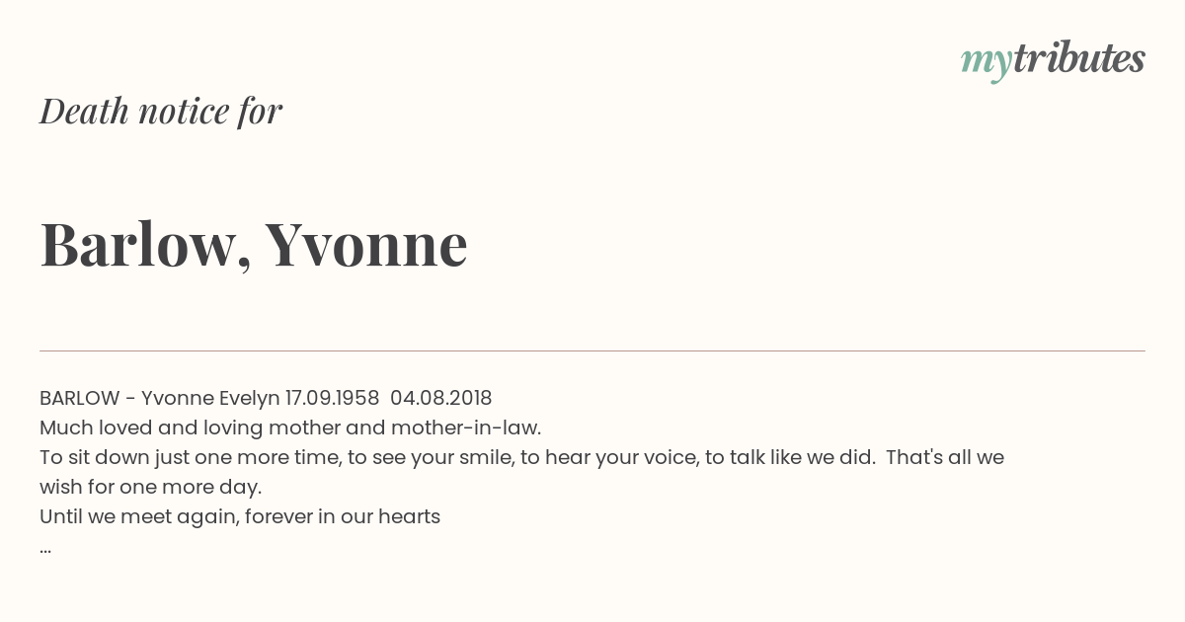The height and width of the screenshot is (622, 1185).
Task: Click the birth date 17.09.1958
Action: 333,398
